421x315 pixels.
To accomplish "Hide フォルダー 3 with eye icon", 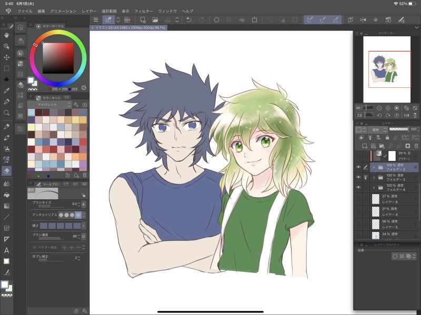I will pyautogui.click(x=358, y=177).
